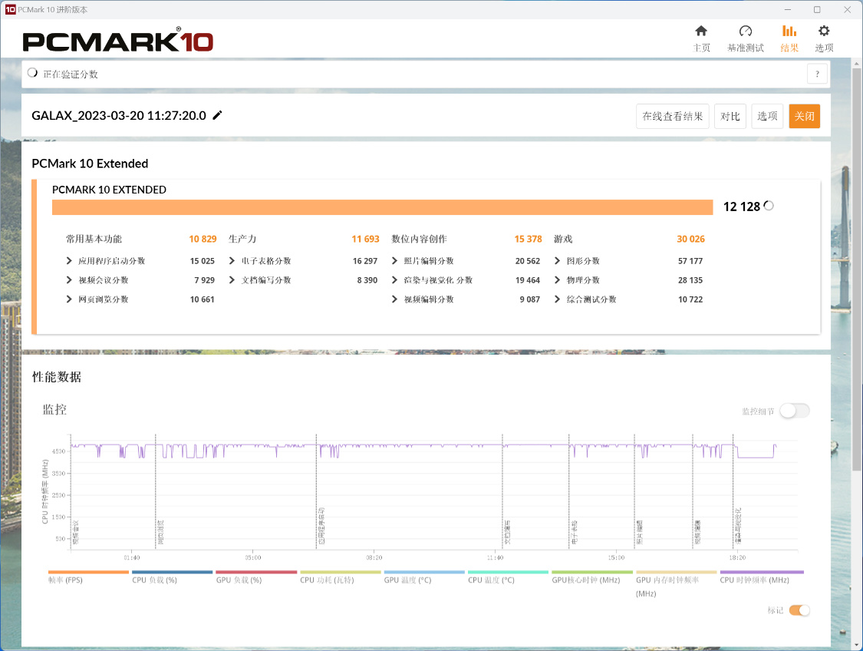Select the CPU 温度 (°C) legend swatch

coord(508,572)
